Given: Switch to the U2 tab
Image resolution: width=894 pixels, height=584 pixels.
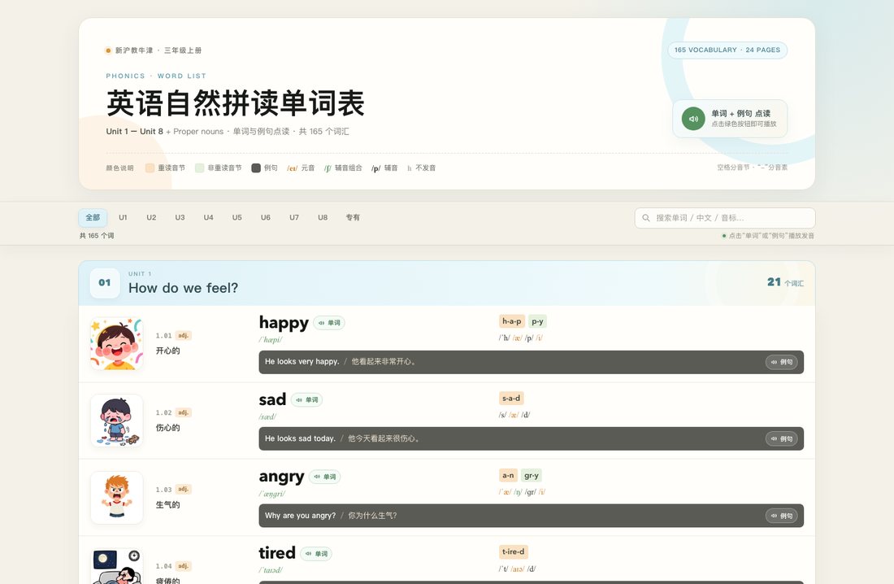Looking at the screenshot, I should pos(151,217).
